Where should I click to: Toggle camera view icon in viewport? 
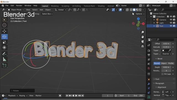coord(143,41)
